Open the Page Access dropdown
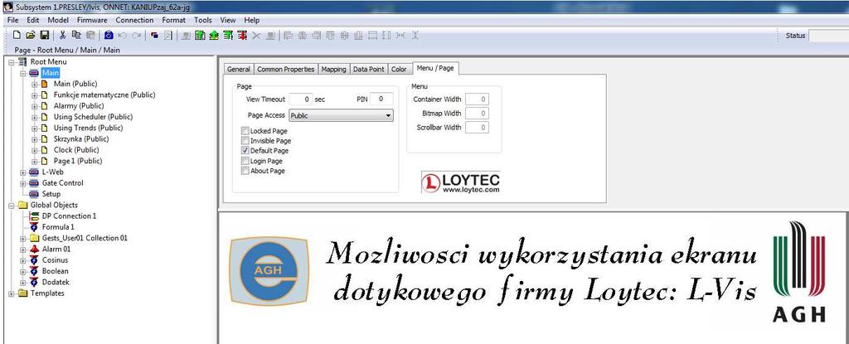Screen dimensions: 849x344 [341, 115]
